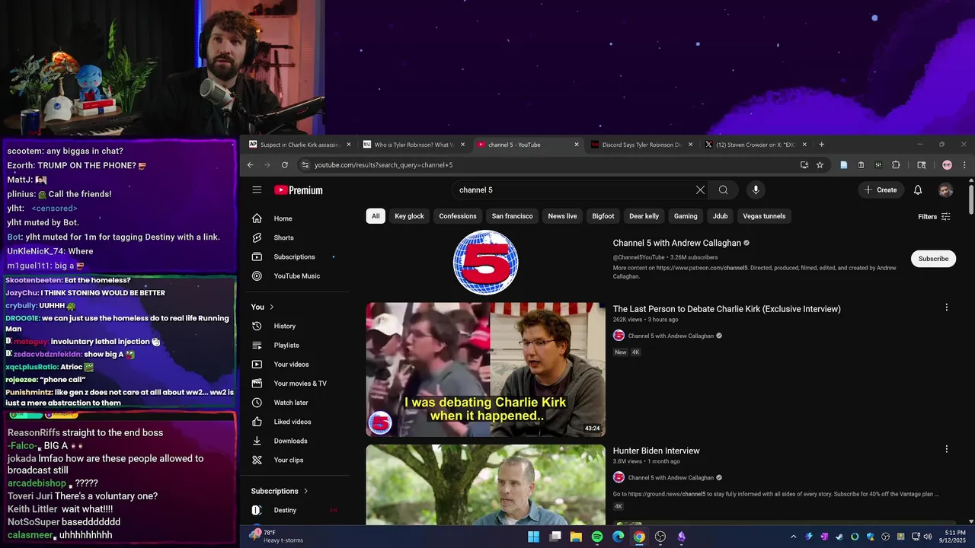Open more options for Hunter Biden Interview
The height and width of the screenshot is (548, 975).
(x=947, y=449)
